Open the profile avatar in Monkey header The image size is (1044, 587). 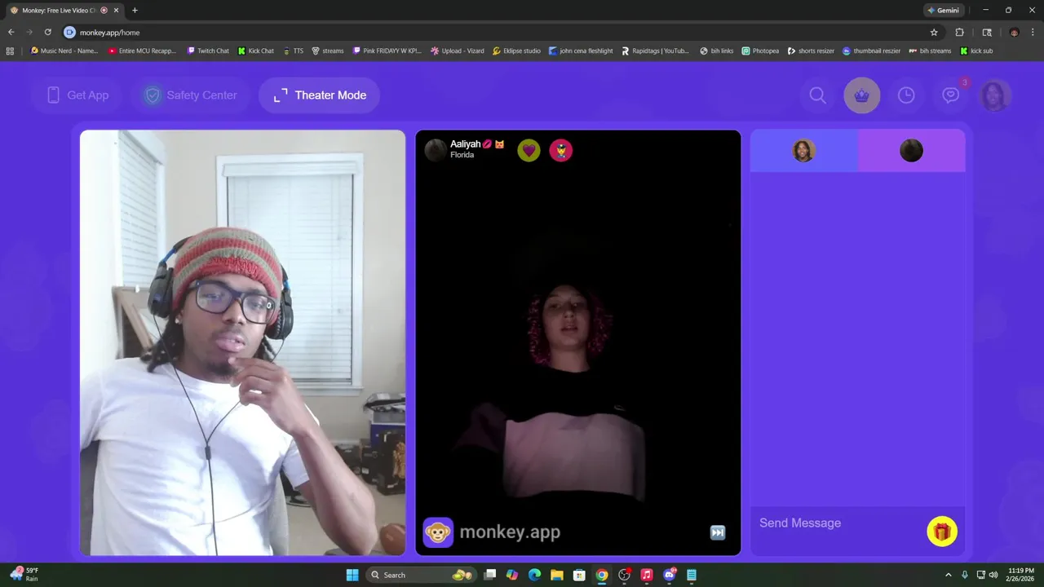995,95
